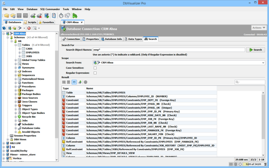Click the garbage collect trash icon

pos(265,164)
